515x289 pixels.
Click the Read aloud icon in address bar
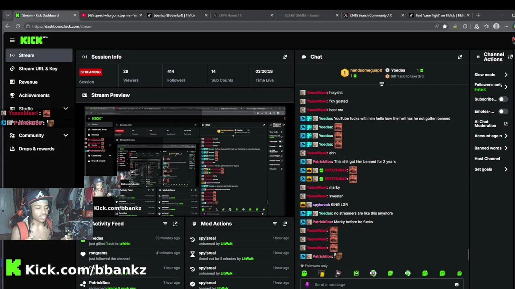point(437,26)
